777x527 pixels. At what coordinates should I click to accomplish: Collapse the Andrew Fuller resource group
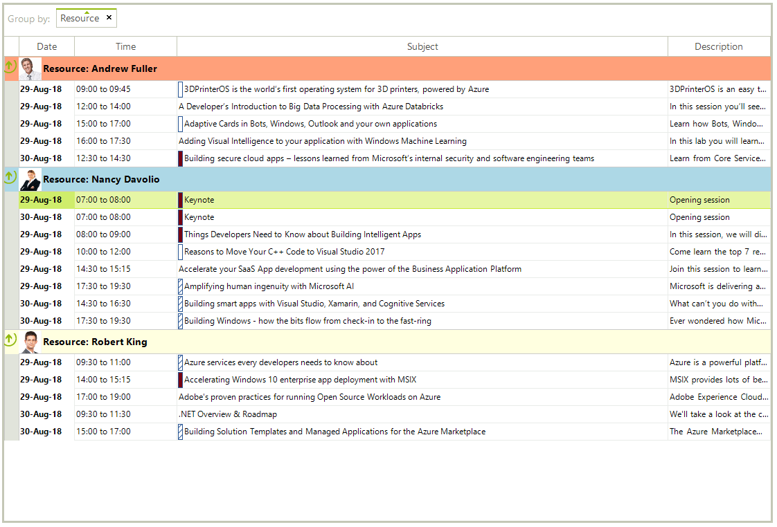click(10, 66)
